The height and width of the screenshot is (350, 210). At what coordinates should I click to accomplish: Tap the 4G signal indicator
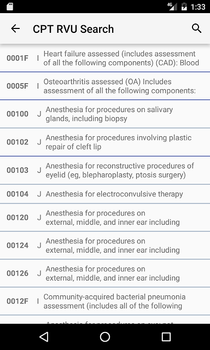pyautogui.click(x=172, y=7)
